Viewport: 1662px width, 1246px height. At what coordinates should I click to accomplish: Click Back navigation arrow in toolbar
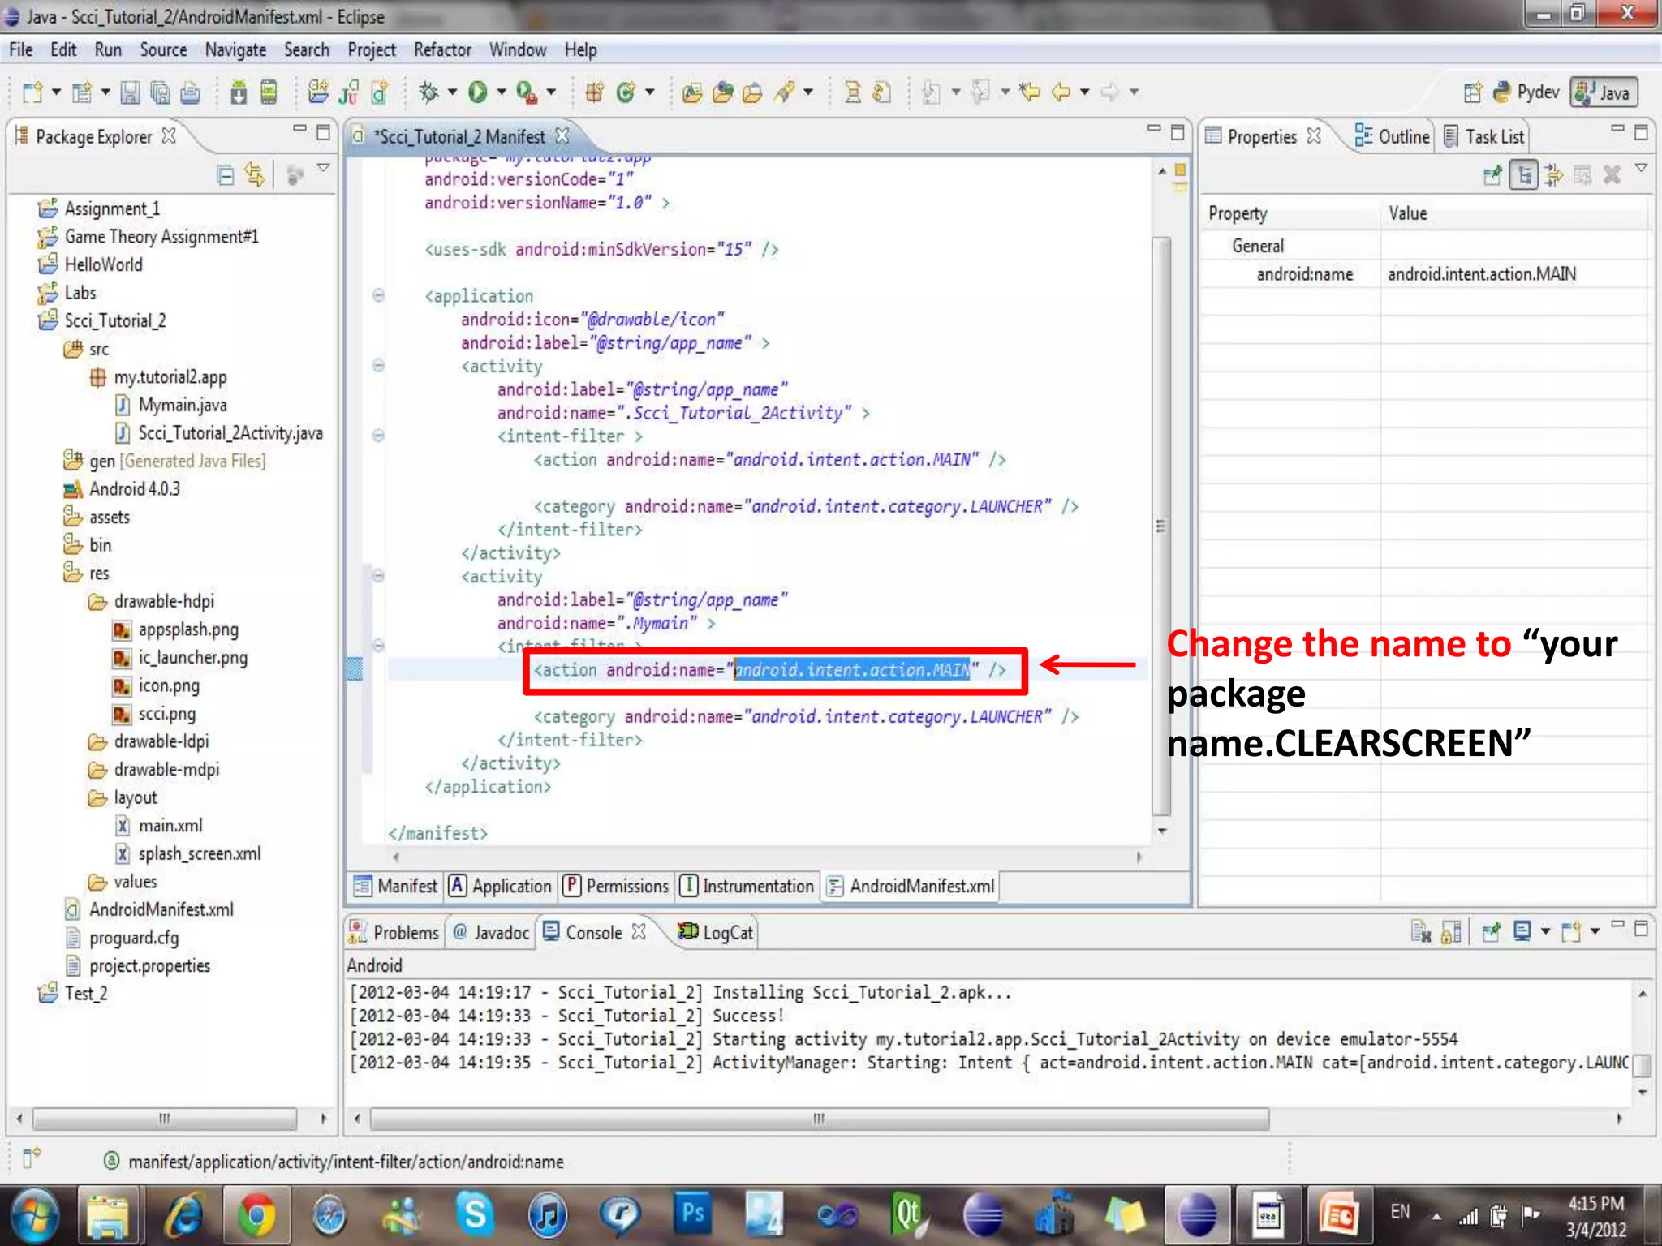(x=1061, y=92)
